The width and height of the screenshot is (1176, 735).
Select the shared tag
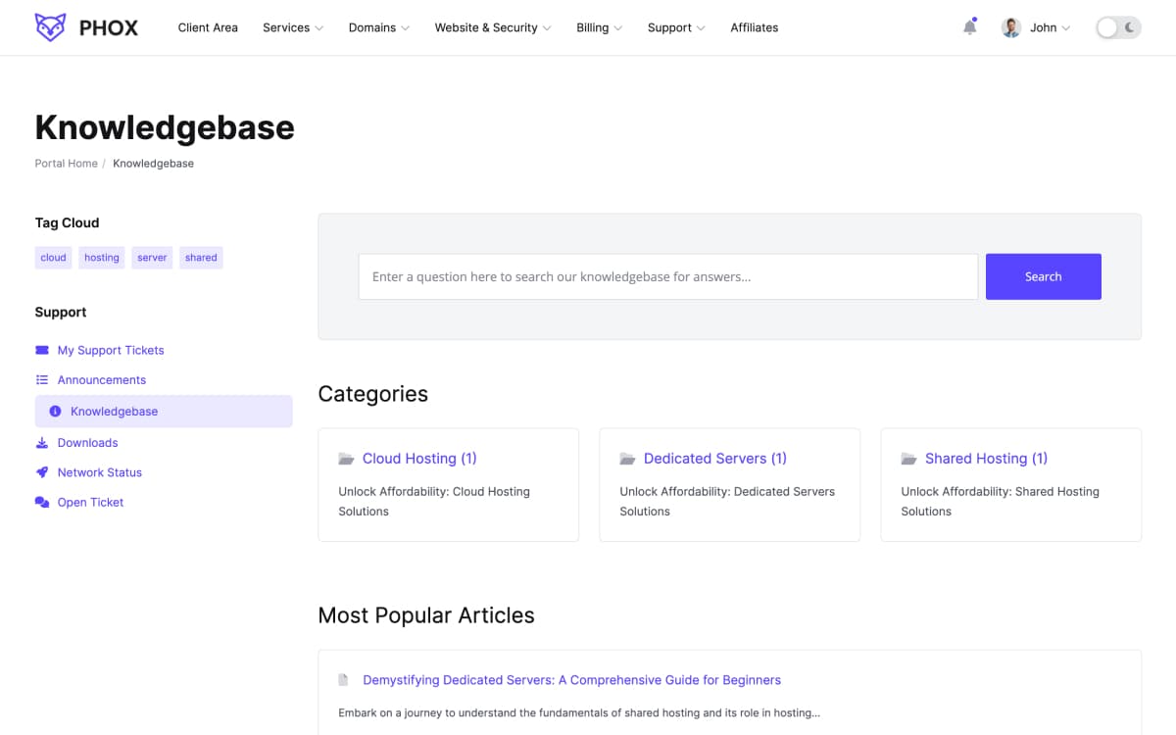click(201, 258)
